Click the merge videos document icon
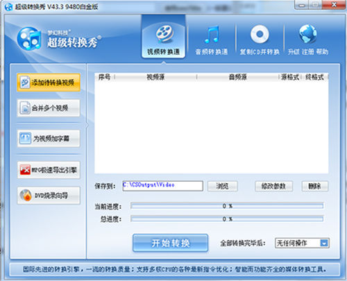This screenshot has width=347, height=281. coord(25,108)
